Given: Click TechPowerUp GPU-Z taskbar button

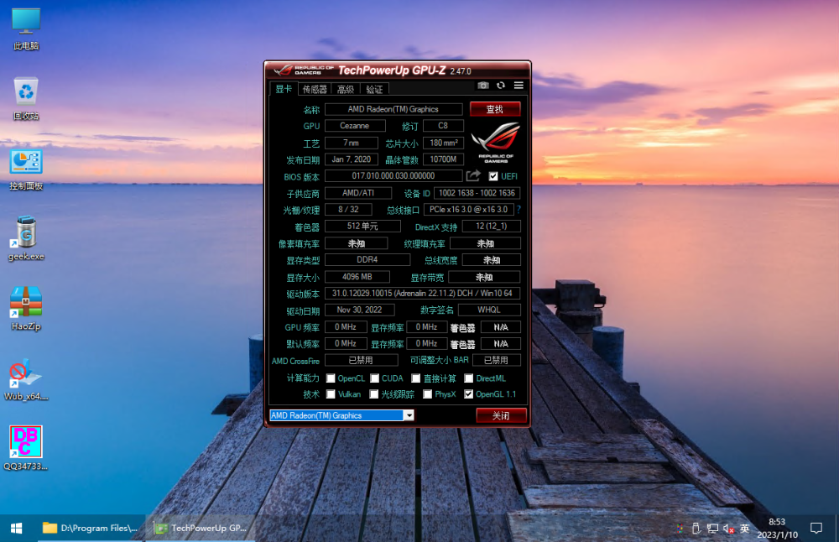Looking at the screenshot, I should tap(201, 528).
